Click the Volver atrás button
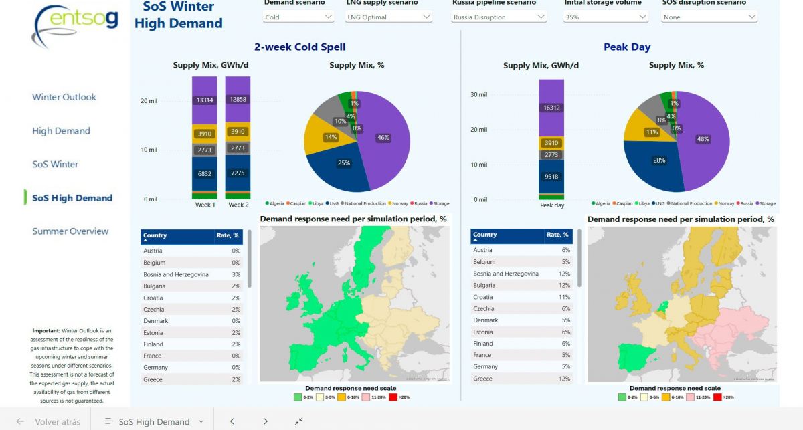This screenshot has height=430, width=803. tap(48, 422)
